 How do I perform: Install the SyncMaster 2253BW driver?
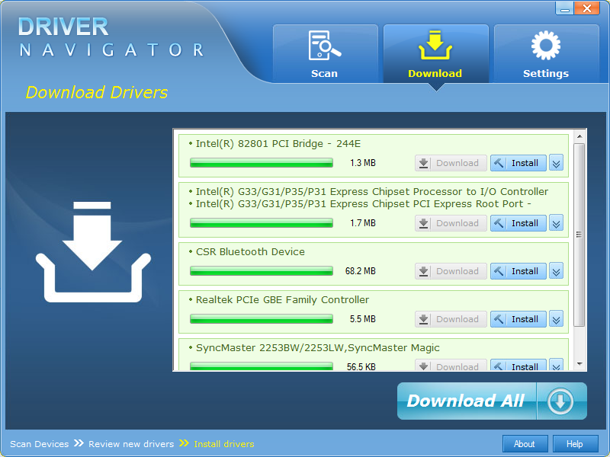518,365
